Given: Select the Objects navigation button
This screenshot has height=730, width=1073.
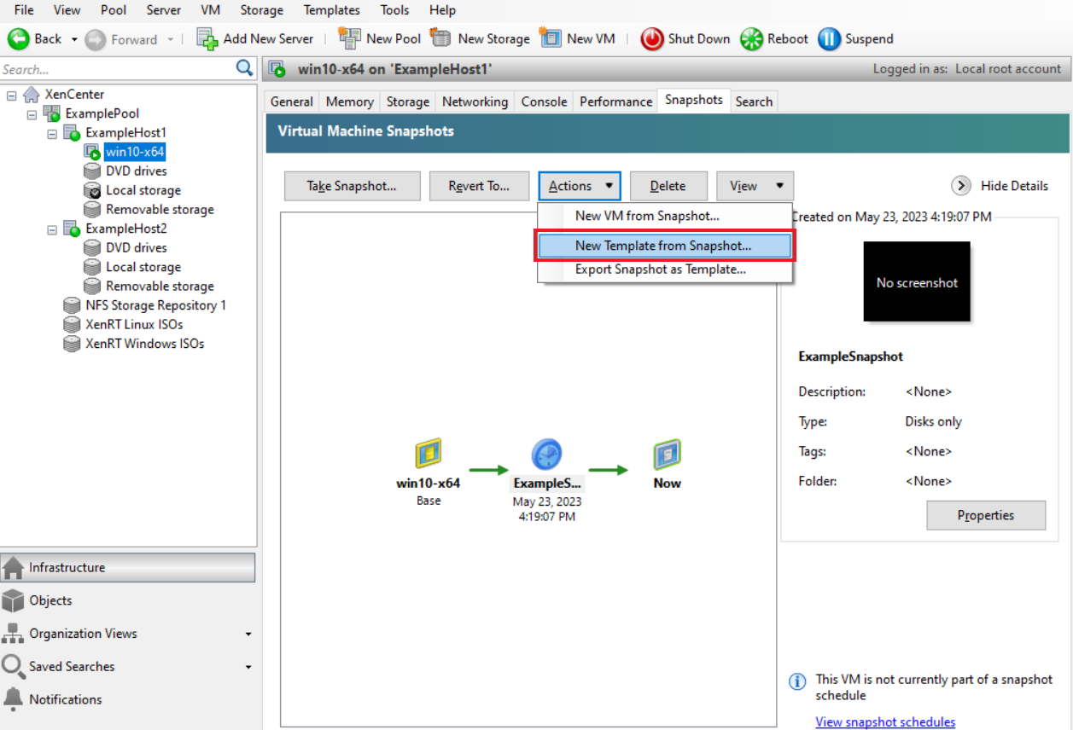Looking at the screenshot, I should [x=128, y=600].
